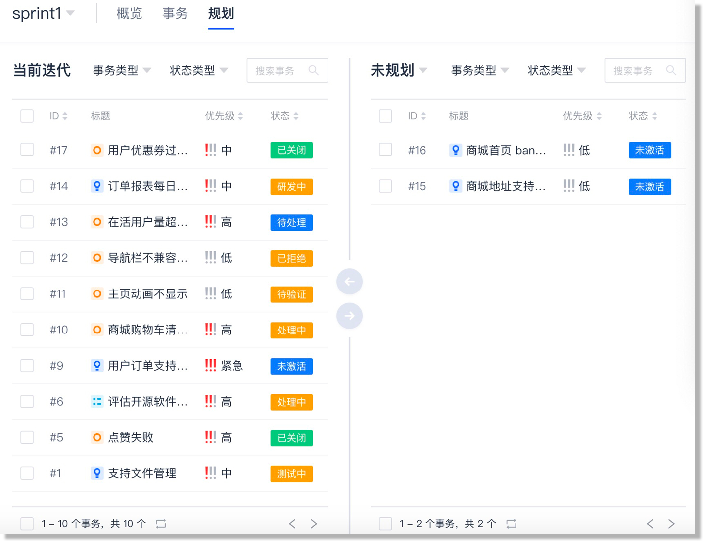Image resolution: width=703 pixels, height=541 pixels.
Task: Toggle footer checkbox in 未规划 panel
Action: click(385, 524)
